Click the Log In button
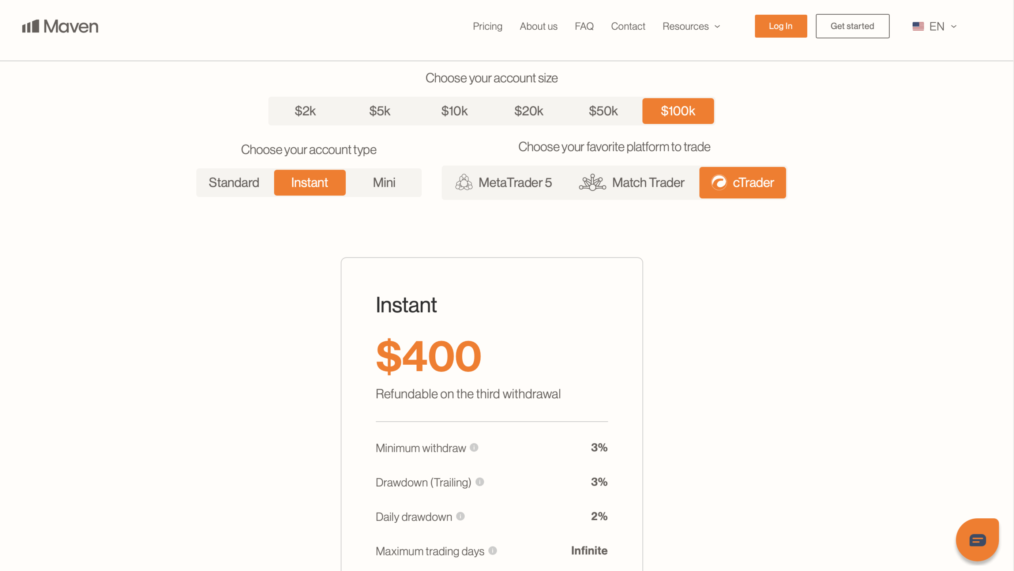 780,26
